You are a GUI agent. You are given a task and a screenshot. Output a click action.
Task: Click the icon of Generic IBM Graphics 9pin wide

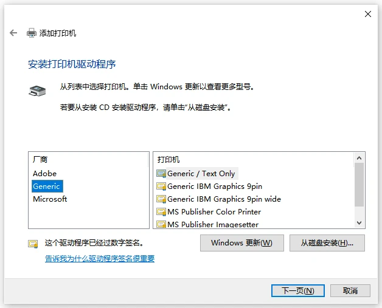click(161, 199)
